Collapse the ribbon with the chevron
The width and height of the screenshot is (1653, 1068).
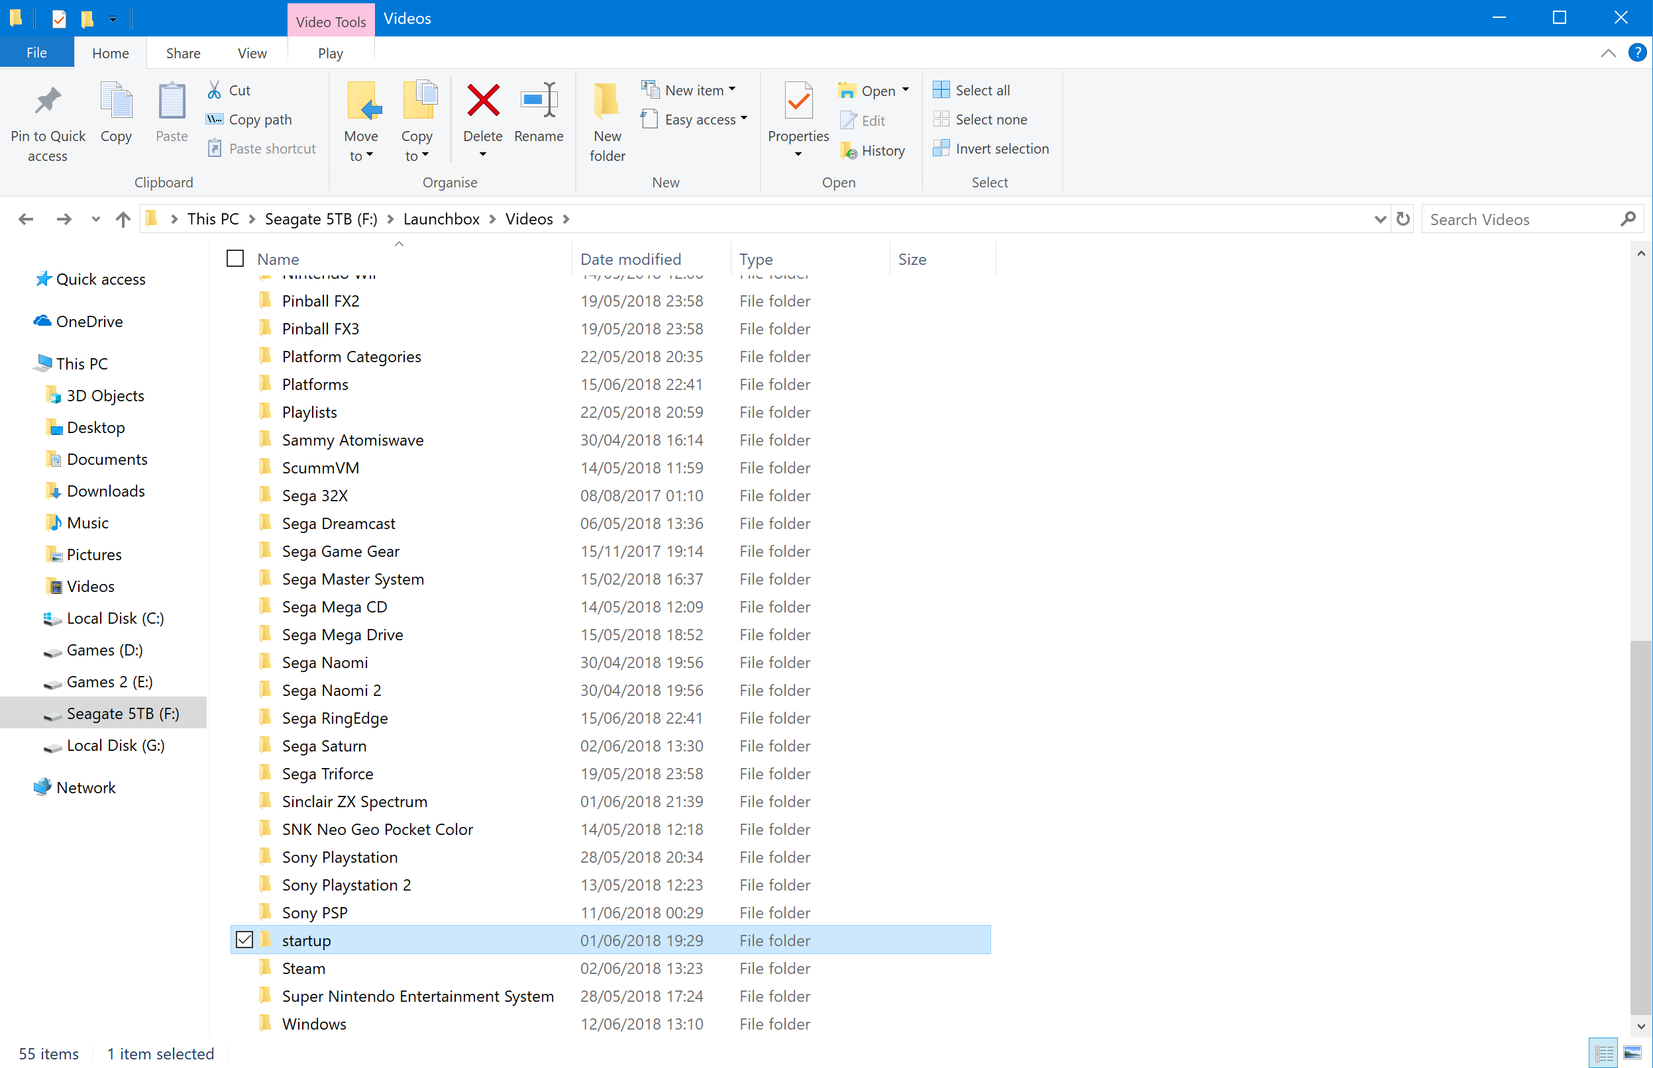pos(1608,53)
